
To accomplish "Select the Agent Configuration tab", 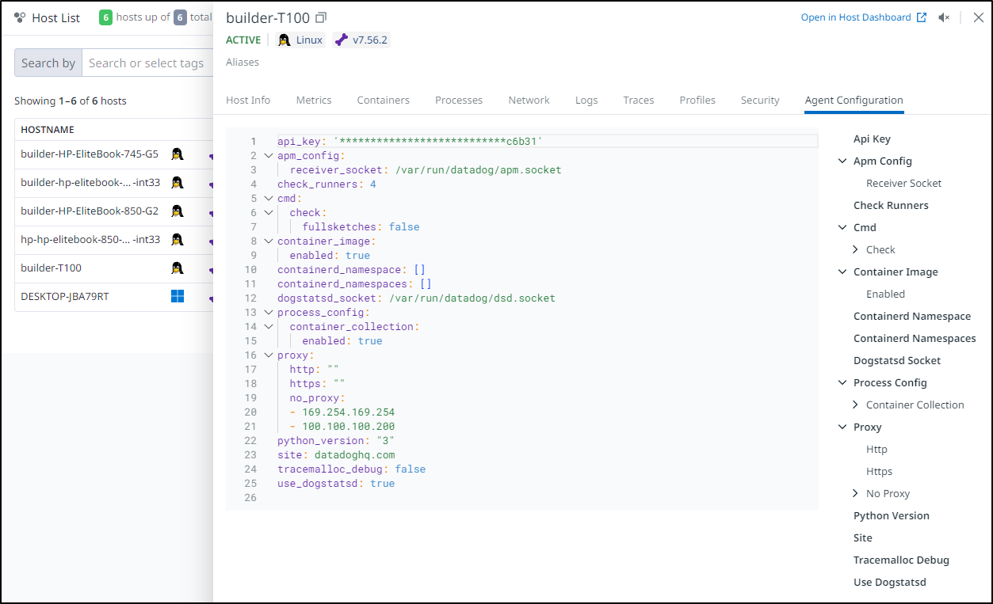I will point(854,101).
